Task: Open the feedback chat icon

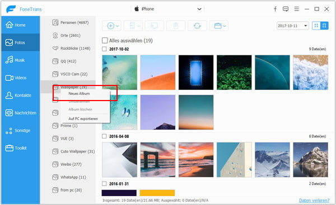Action: (x=286, y=9)
